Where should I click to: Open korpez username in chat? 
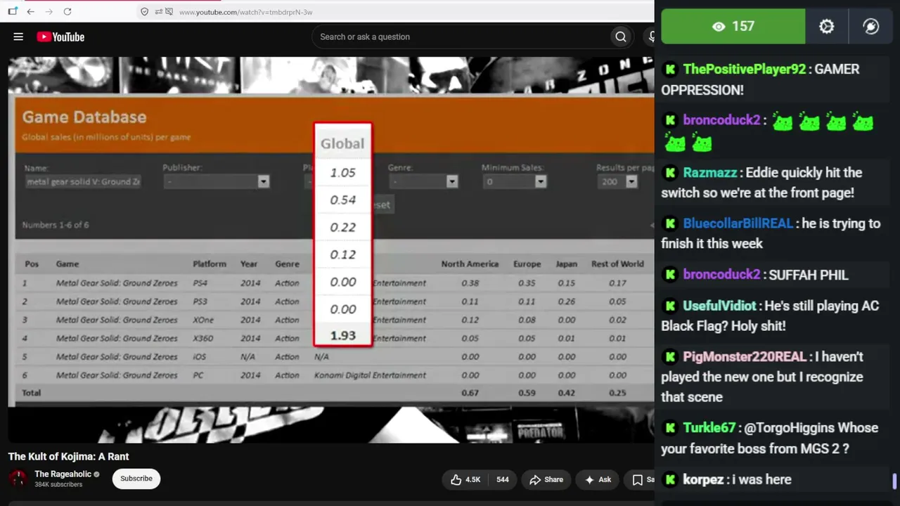[x=703, y=479]
